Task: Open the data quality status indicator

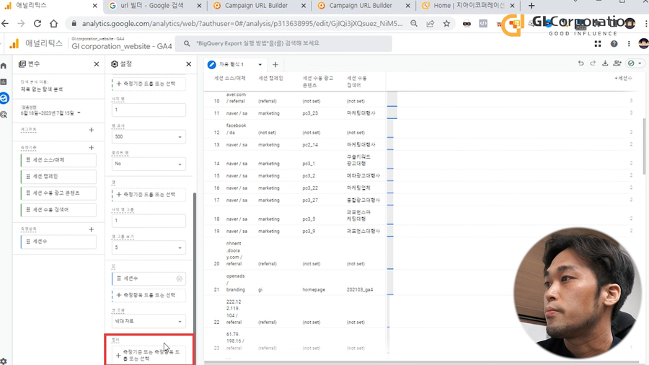Action: tap(635, 63)
